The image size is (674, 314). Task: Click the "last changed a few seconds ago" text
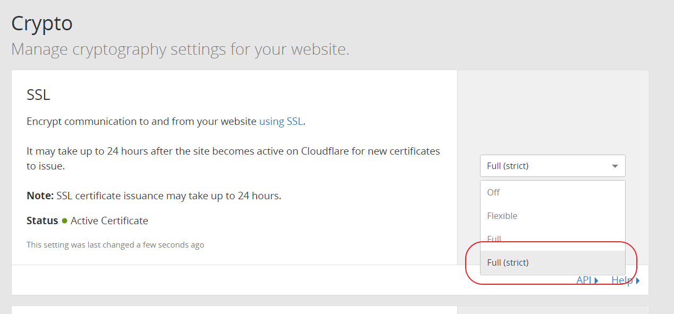(x=115, y=245)
